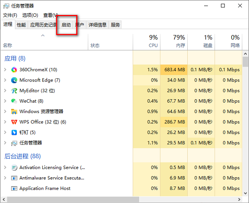
Task: Click the Application Frame Host icon
Action: pyautogui.click(x=14, y=188)
